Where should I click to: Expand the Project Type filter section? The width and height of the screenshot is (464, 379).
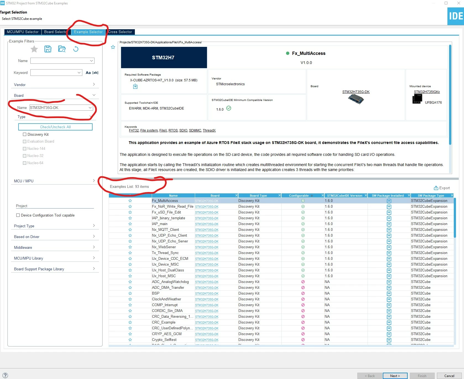tap(94, 226)
